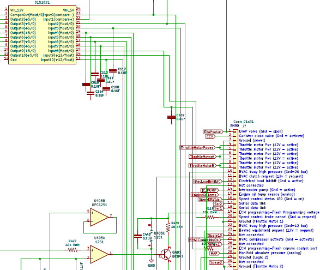
Task: Select the D151821 IC body
Action: [x=42, y=35]
